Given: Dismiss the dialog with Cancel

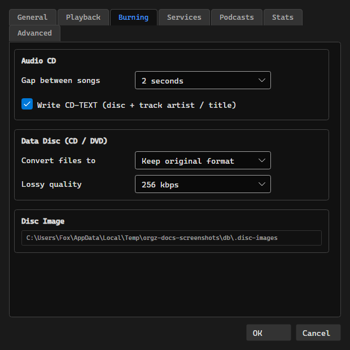Looking at the screenshot, I should (318, 333).
